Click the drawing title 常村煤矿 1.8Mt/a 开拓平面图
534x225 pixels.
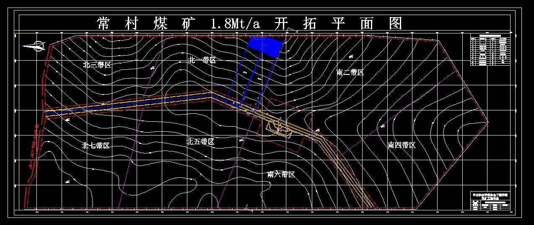click(x=249, y=23)
